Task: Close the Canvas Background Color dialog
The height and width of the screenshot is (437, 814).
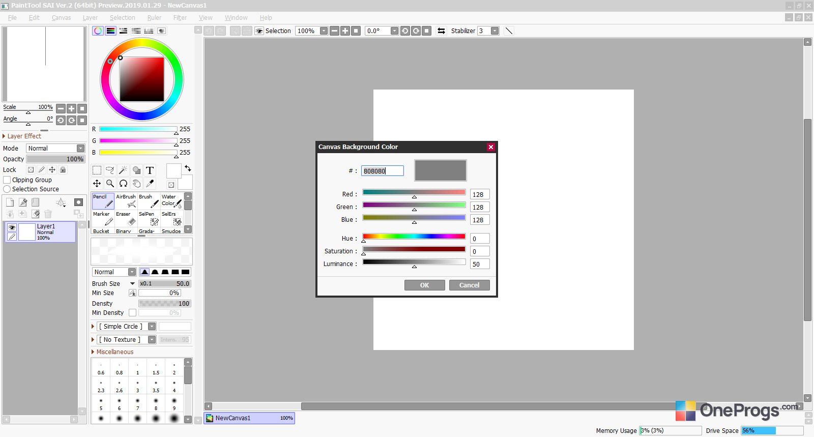Action: pyautogui.click(x=491, y=147)
